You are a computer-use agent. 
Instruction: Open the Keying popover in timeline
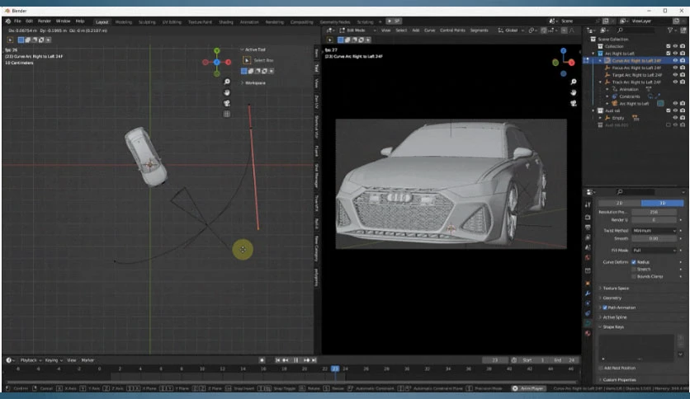pyautogui.click(x=54, y=360)
